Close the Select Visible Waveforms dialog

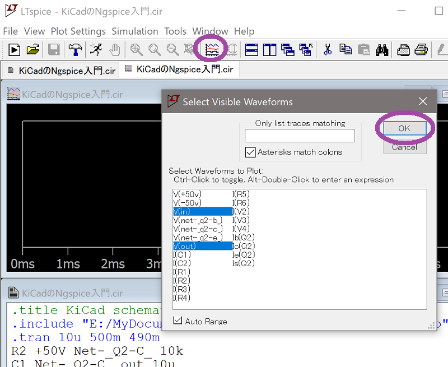click(423, 101)
